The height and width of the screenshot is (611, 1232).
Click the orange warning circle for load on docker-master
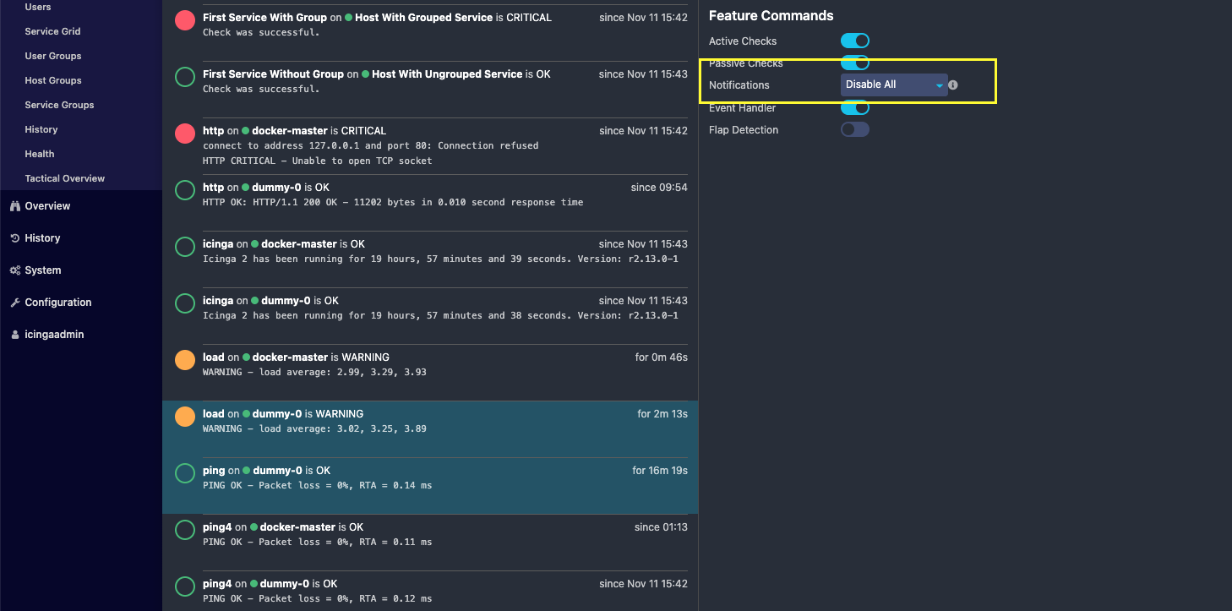point(184,359)
